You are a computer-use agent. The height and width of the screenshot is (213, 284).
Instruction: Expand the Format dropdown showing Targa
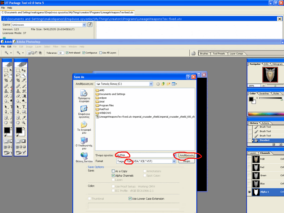[174, 161]
